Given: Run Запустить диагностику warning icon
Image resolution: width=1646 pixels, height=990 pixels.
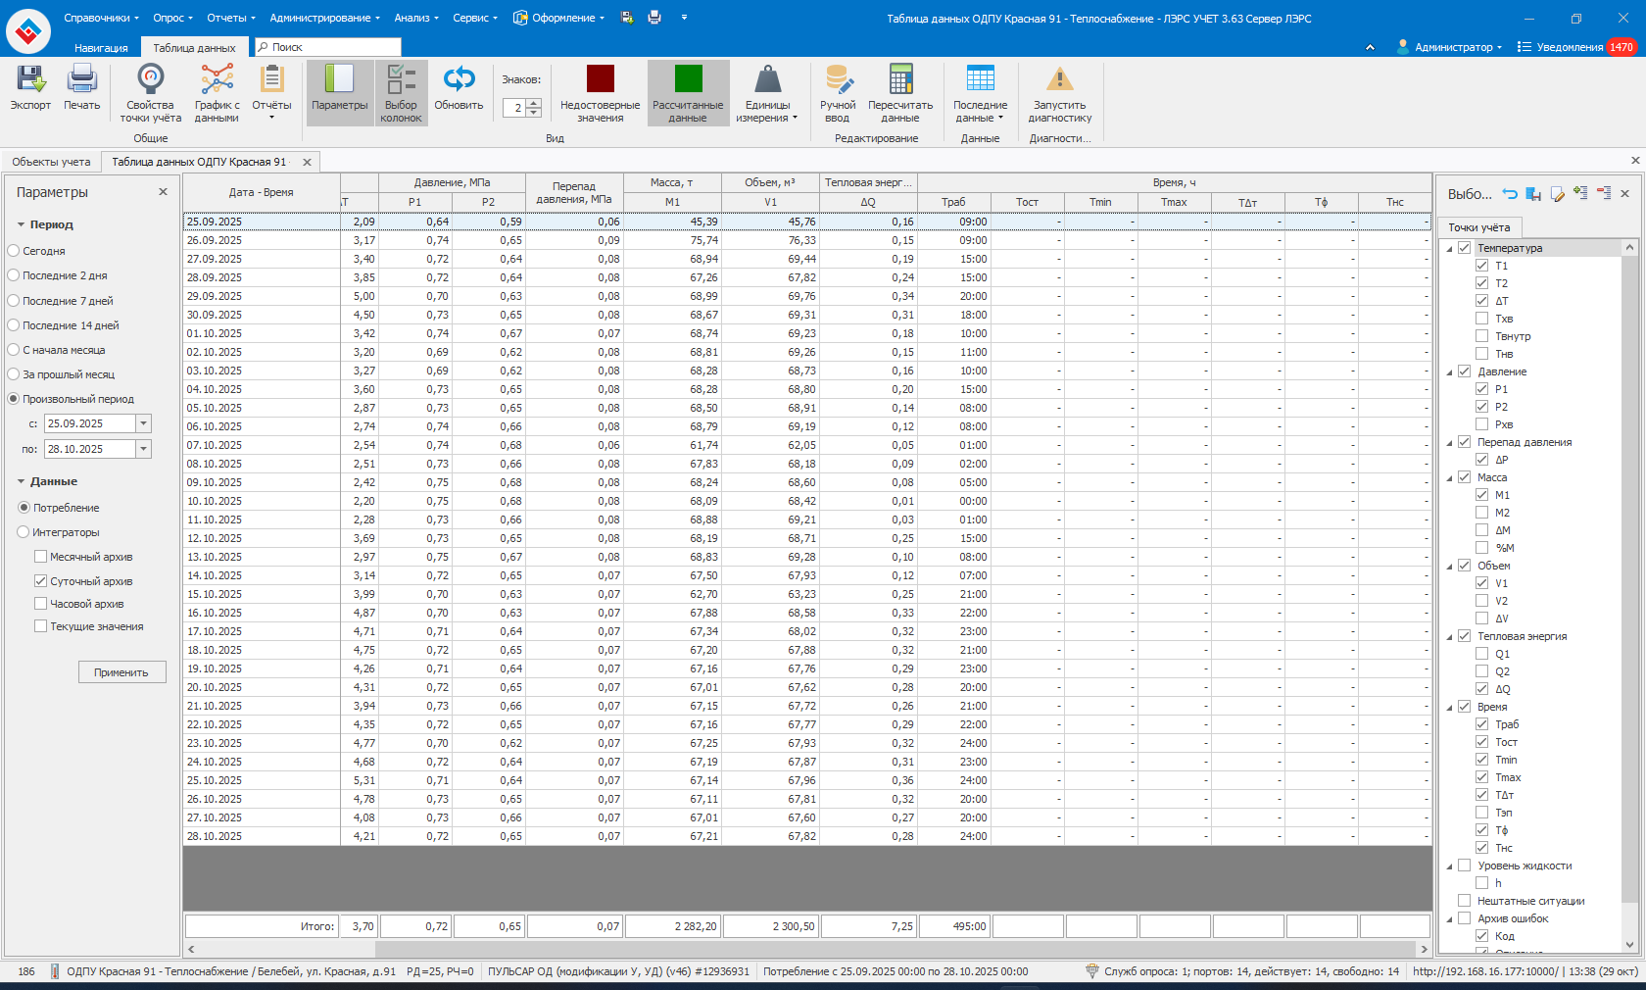Looking at the screenshot, I should [1059, 80].
